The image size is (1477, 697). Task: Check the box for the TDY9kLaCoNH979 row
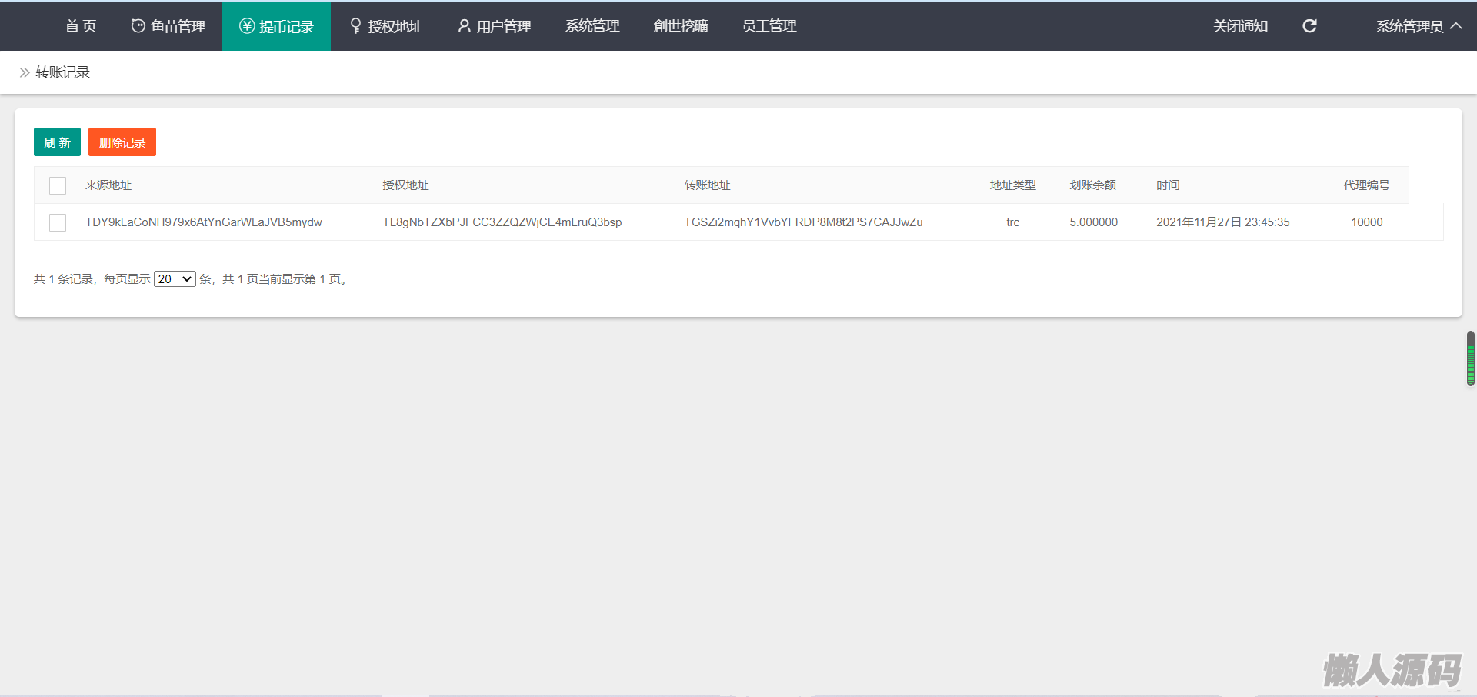coord(58,222)
